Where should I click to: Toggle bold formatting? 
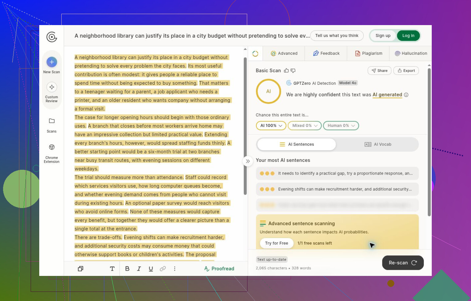(x=127, y=269)
